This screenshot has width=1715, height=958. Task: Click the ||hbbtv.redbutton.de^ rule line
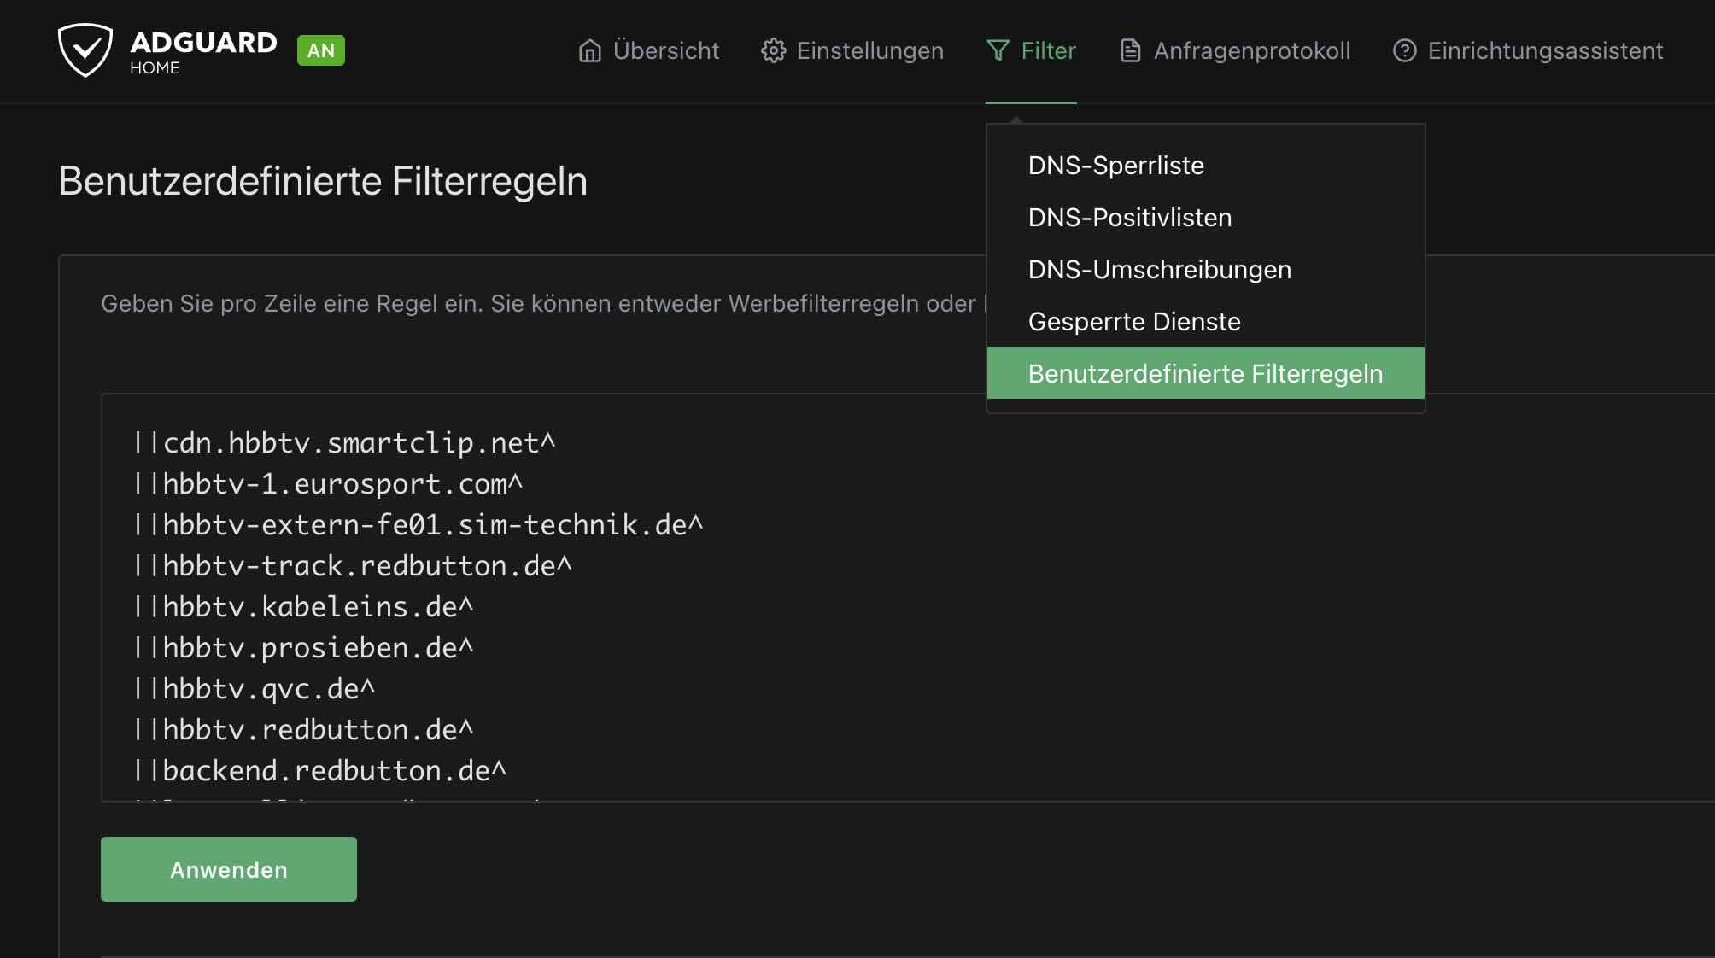pyautogui.click(x=303, y=729)
